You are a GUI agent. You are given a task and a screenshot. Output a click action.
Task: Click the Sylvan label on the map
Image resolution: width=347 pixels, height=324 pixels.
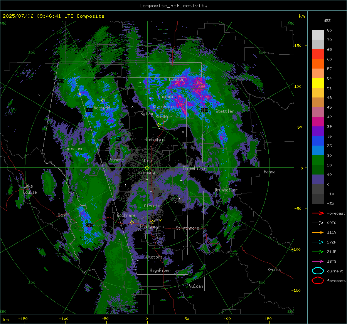coord(147,114)
